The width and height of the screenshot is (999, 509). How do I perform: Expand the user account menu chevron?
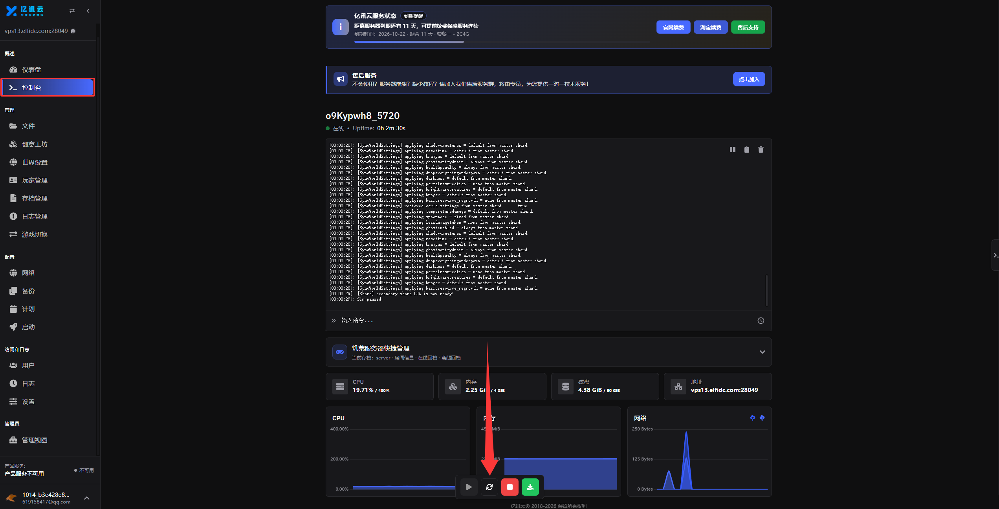click(x=87, y=498)
